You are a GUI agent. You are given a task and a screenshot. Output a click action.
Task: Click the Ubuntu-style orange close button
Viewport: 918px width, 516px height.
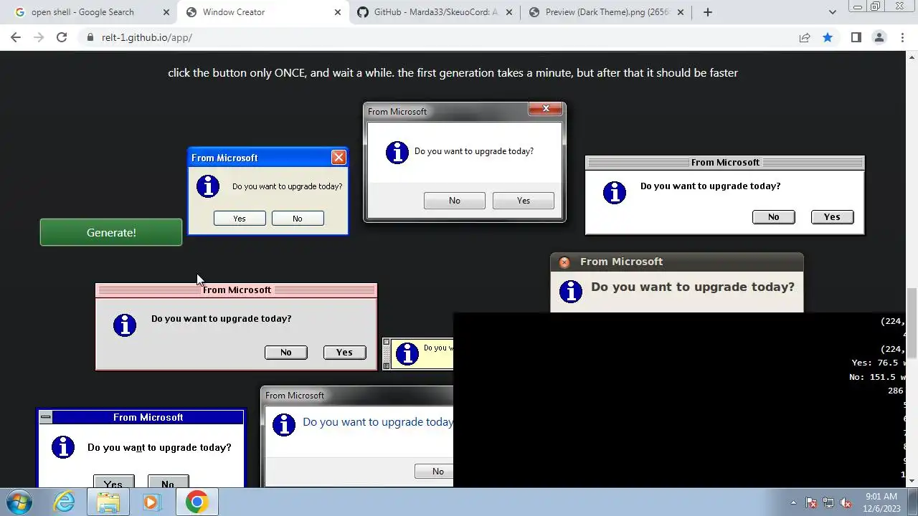pos(564,262)
